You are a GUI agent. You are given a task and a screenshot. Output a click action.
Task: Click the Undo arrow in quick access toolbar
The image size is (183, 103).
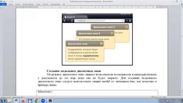point(7,1)
